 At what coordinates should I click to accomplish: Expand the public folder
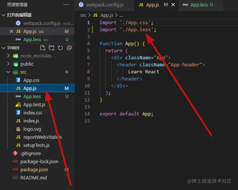click(x=8, y=64)
